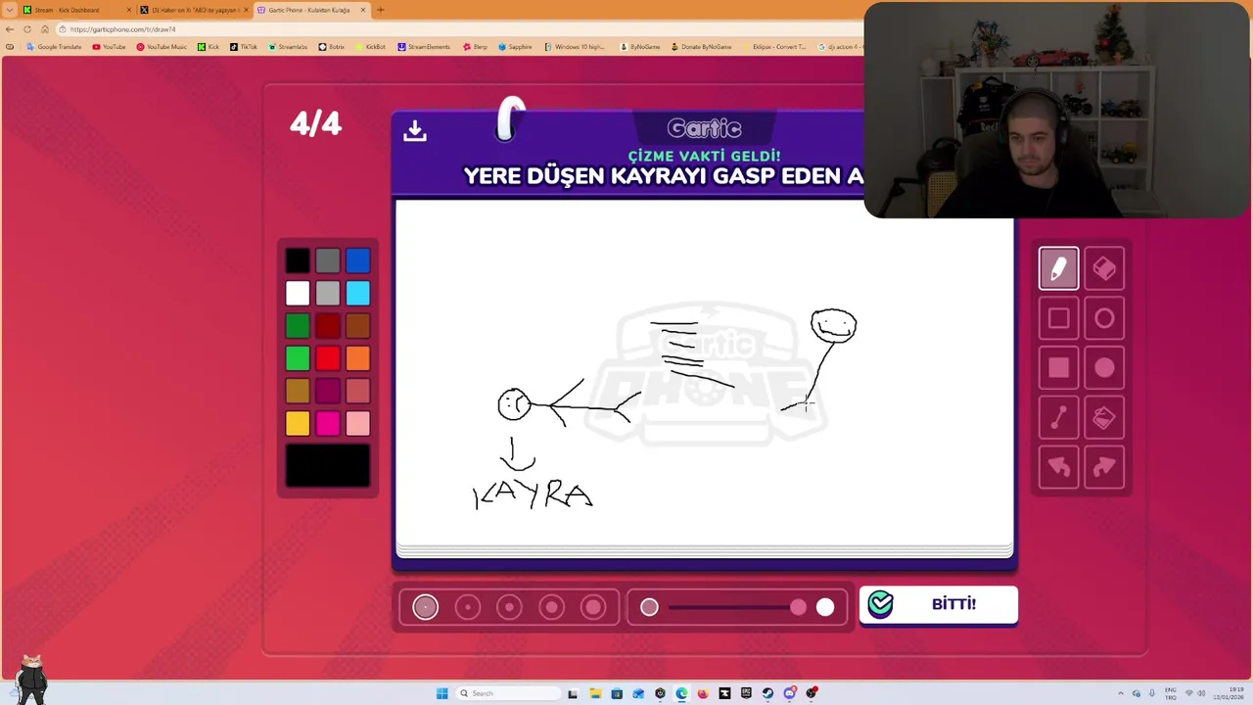This screenshot has width=1253, height=705.
Task: Redo the undone stroke
Action: pyautogui.click(x=1104, y=468)
